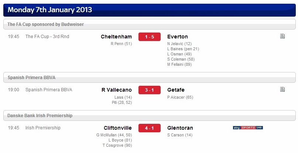Open the Cheltenham team link
Screen dimensions: 298x153
(116, 37)
